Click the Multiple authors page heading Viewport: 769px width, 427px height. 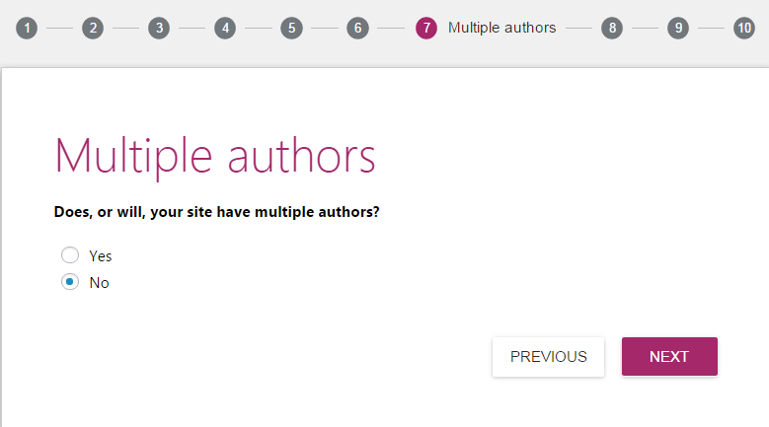tap(215, 156)
